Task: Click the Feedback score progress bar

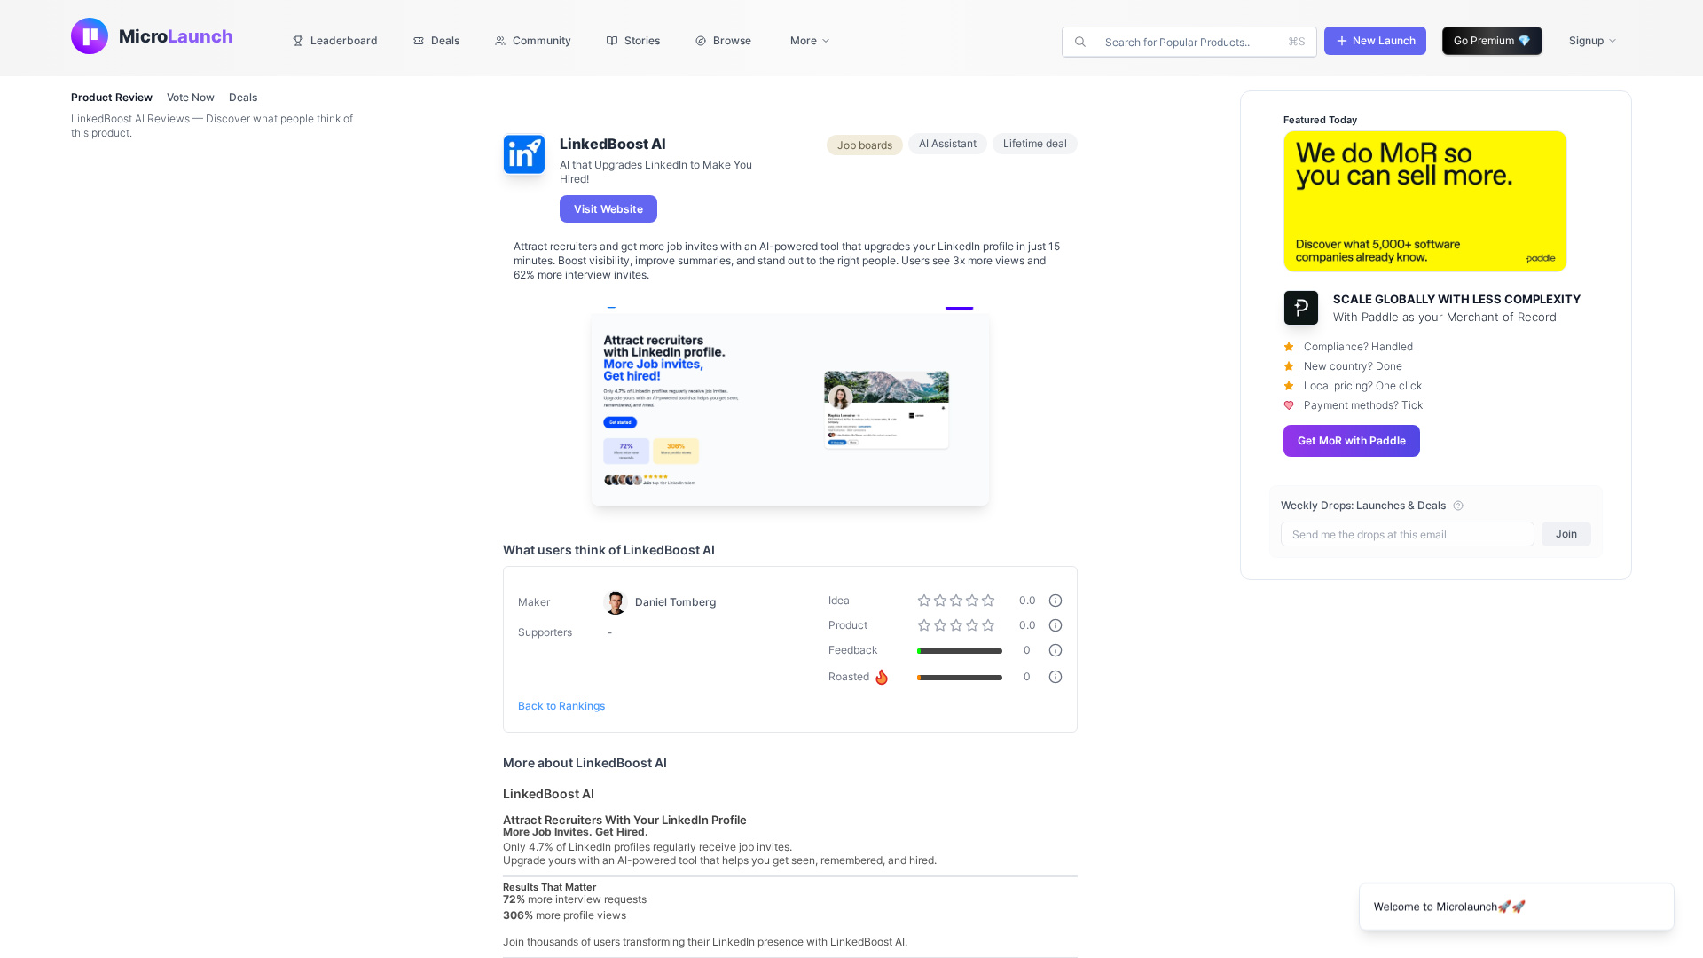Action: (960, 651)
